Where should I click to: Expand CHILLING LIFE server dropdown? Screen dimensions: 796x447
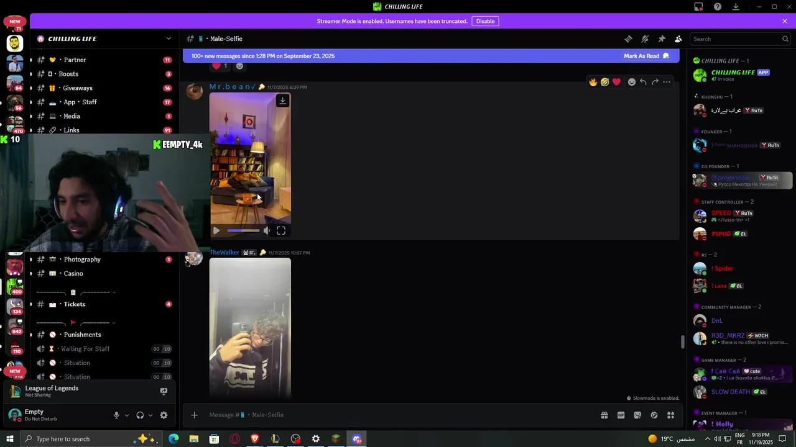[x=169, y=38]
